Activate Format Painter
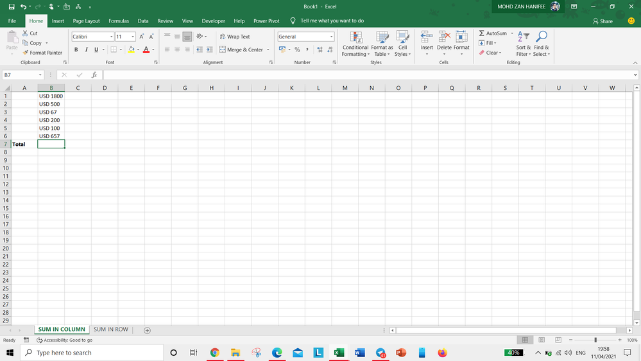641x361 pixels. pyautogui.click(x=42, y=53)
